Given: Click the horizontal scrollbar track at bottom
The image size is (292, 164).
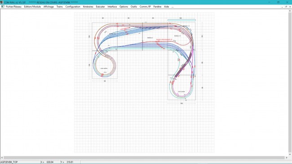Looking at the screenshot, I should (144, 158).
